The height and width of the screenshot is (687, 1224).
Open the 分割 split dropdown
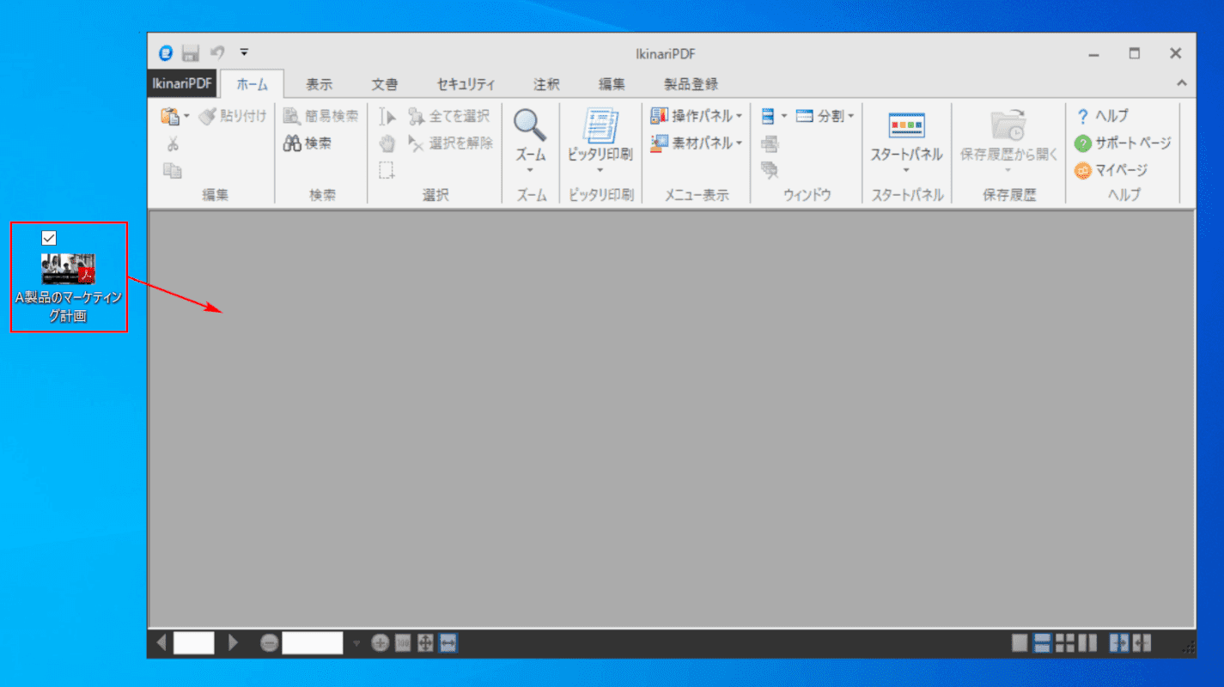click(x=825, y=116)
